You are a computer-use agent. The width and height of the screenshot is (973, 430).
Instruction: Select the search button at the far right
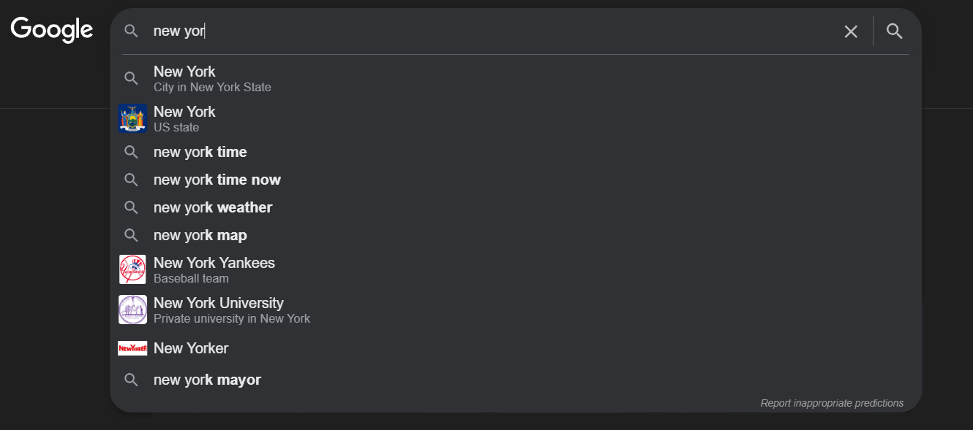[894, 31]
